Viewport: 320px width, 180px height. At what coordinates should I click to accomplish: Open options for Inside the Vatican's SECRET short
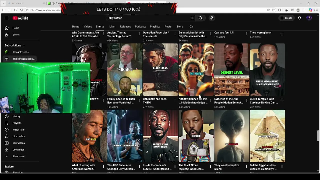pos(175,166)
